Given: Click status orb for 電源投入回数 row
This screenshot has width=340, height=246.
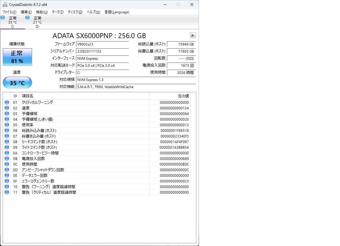Looking at the screenshot, I should (x=7, y=158).
